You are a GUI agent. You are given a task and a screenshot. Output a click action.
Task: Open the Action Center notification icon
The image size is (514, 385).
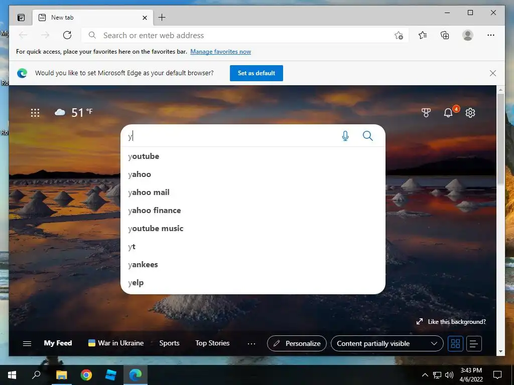497,375
